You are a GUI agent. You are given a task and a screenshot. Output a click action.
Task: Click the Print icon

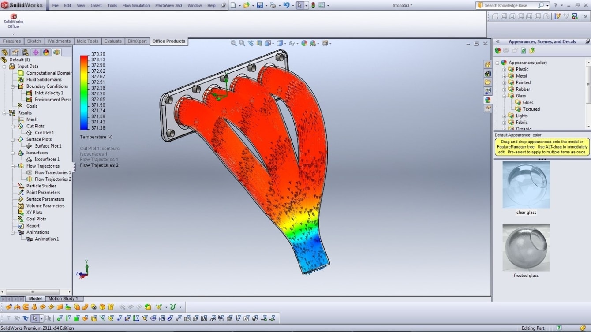273,5
